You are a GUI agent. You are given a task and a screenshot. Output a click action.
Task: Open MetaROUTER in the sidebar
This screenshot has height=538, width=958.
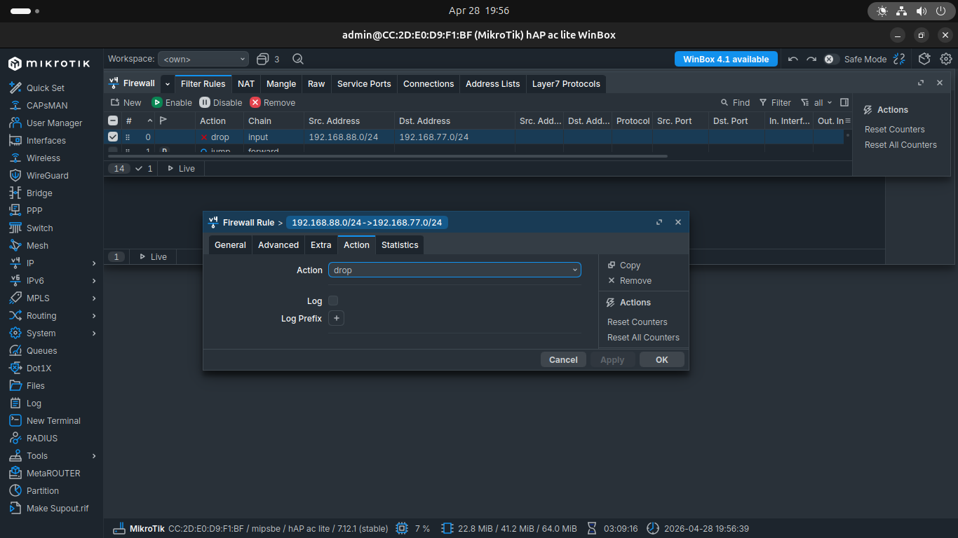(x=53, y=473)
